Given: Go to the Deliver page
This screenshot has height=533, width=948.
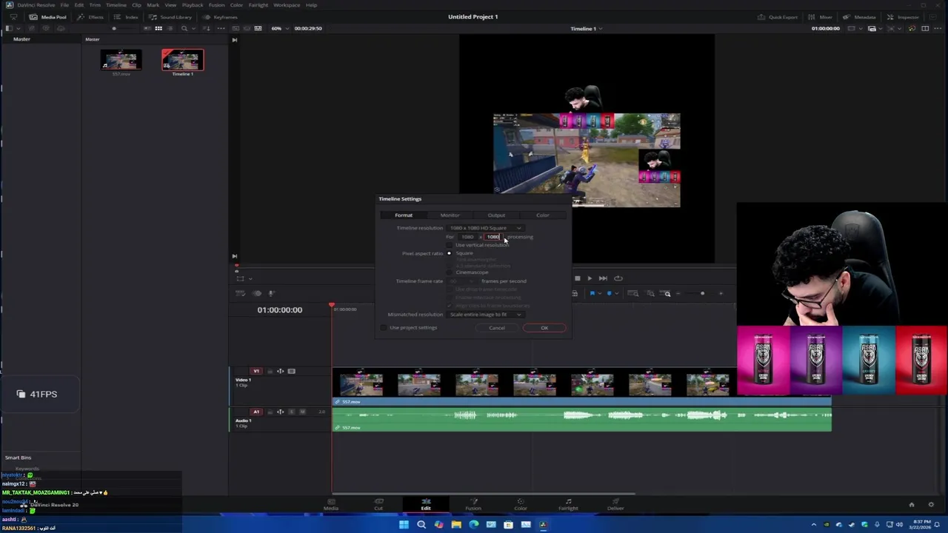Looking at the screenshot, I should (x=615, y=504).
